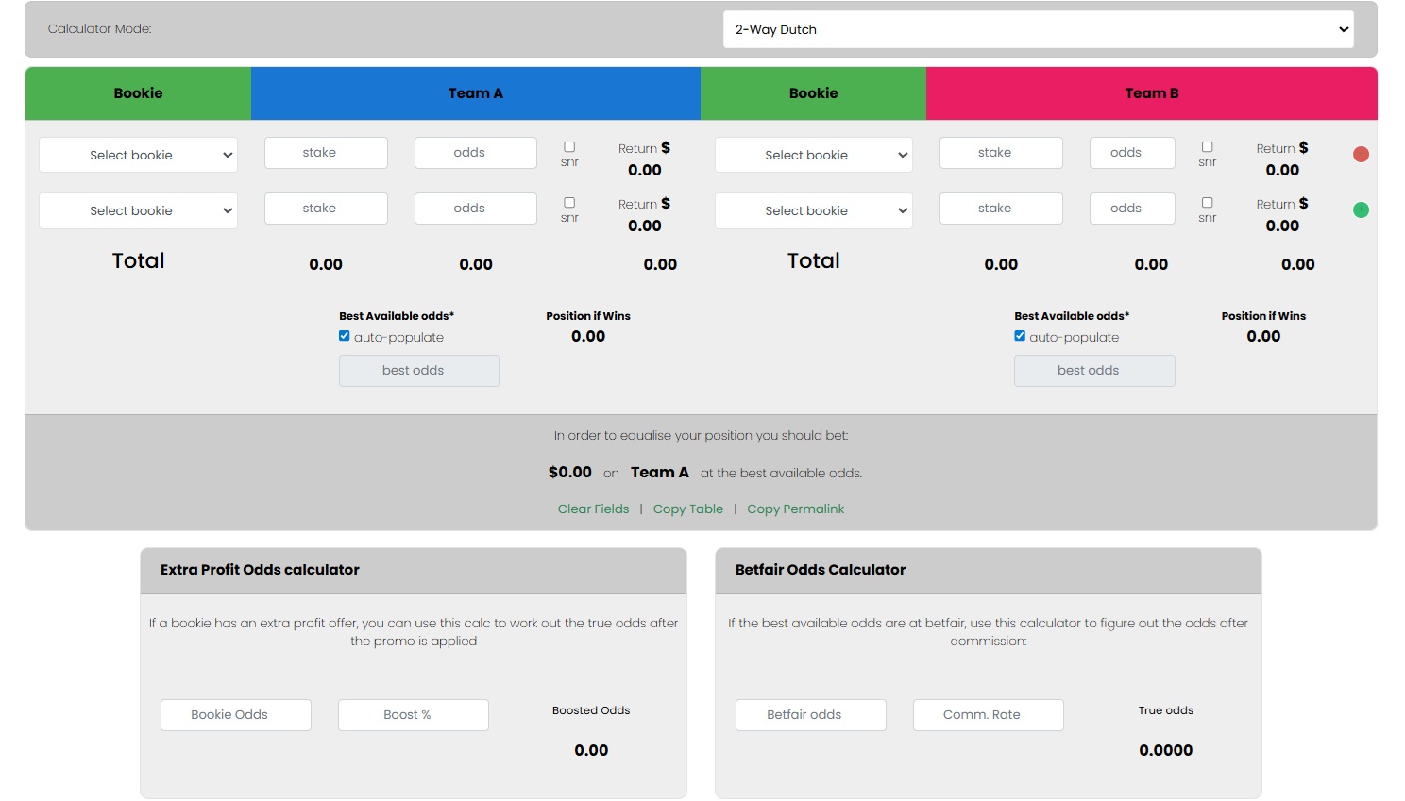Open the Calculator Mode dropdown

coord(1038,29)
